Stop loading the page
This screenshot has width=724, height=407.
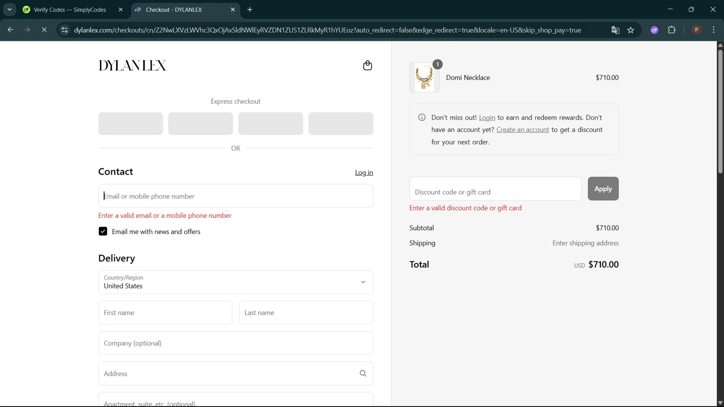(x=44, y=30)
